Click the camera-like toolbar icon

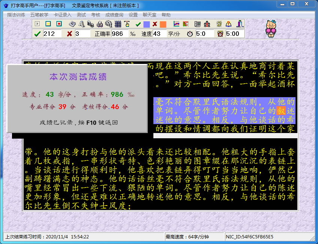pyautogui.click(x=90, y=24)
